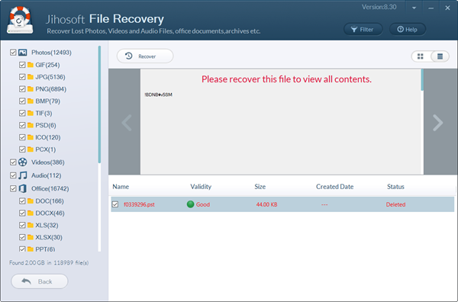The height and width of the screenshot is (302, 458).
Task: Click green Good validity indicator dot
Action: pyautogui.click(x=190, y=204)
